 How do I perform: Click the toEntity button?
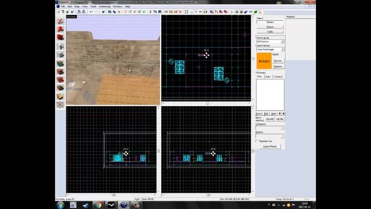pyautogui.click(x=279, y=119)
